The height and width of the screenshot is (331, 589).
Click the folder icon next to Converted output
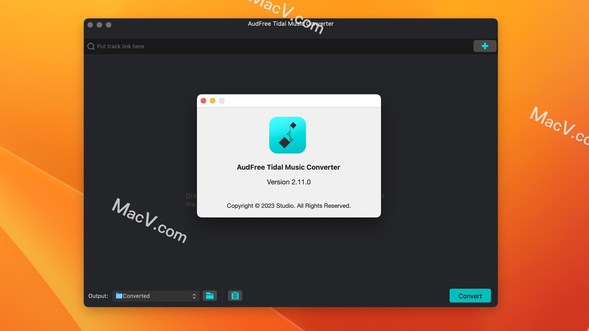pyautogui.click(x=210, y=295)
